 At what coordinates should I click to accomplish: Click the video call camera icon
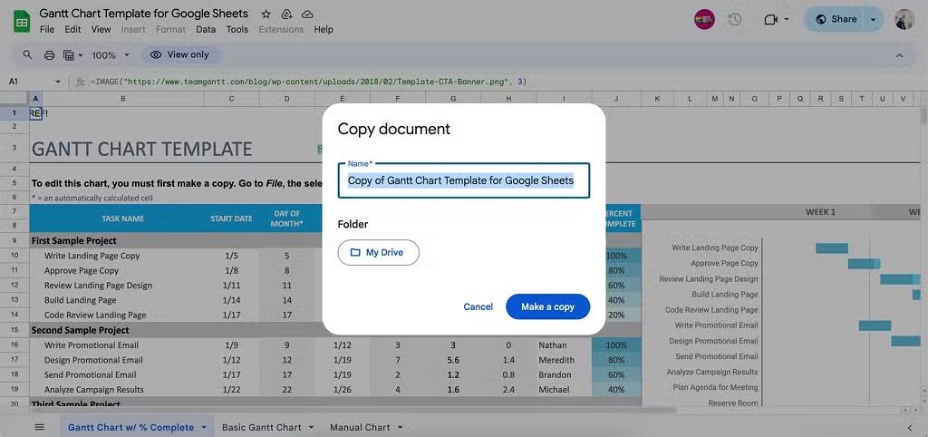point(770,20)
